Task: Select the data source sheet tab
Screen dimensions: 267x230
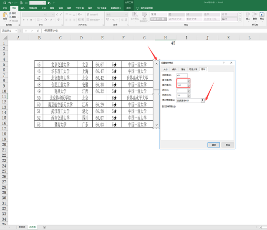Action: click(22, 227)
